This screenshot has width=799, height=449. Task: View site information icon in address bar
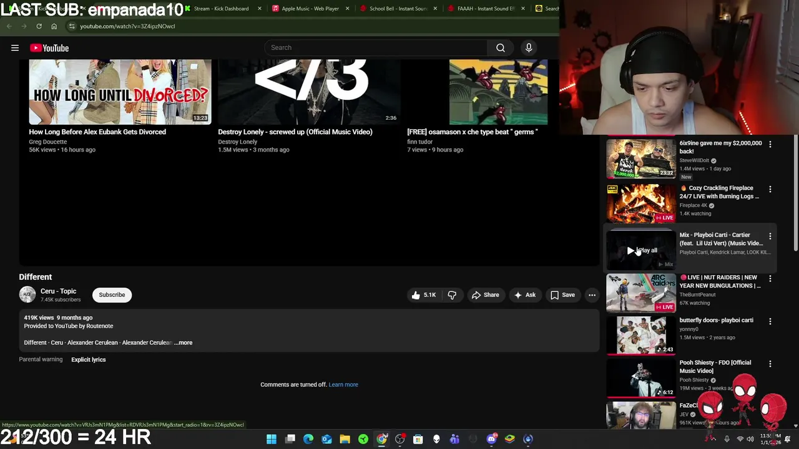point(72,26)
